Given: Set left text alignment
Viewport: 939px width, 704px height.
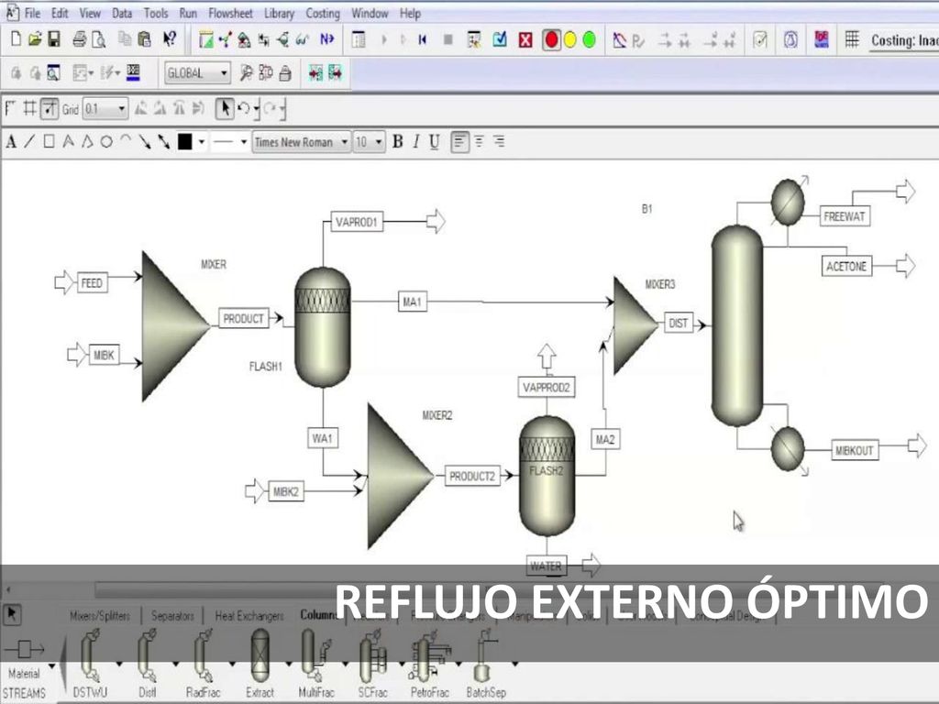Looking at the screenshot, I should tap(459, 142).
